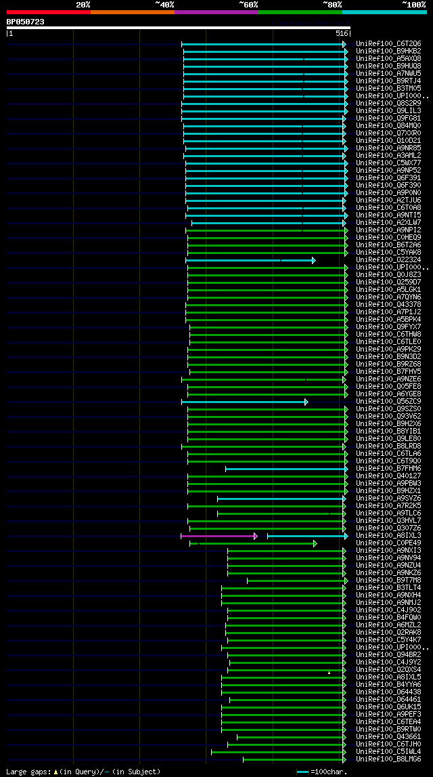Open hit UniRef100_A5AXQ8
The width and height of the screenshot is (433, 777).
click(x=388, y=59)
